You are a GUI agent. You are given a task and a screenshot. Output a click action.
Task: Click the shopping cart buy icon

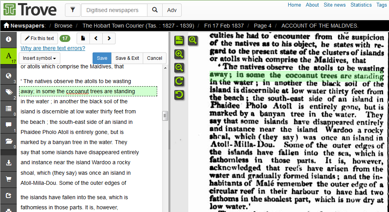click(x=8, y=179)
